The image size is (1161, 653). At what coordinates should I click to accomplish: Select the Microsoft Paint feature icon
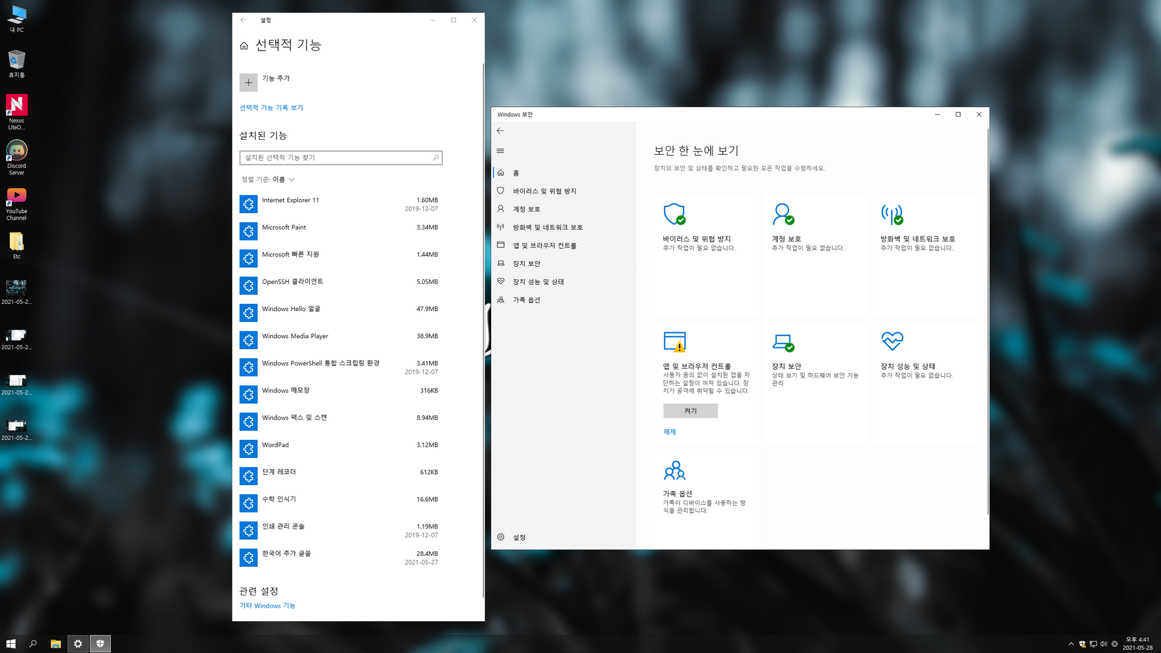(x=248, y=231)
